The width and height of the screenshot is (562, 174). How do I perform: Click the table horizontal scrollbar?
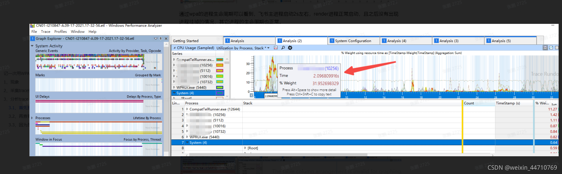click(x=278, y=155)
